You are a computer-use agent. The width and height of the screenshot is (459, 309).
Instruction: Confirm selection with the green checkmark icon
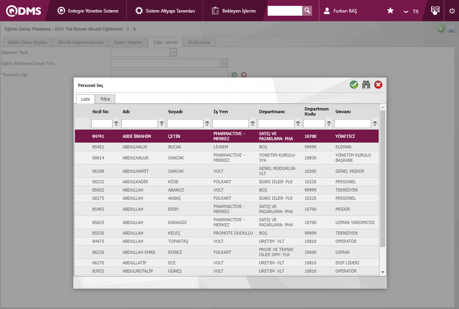tap(354, 85)
